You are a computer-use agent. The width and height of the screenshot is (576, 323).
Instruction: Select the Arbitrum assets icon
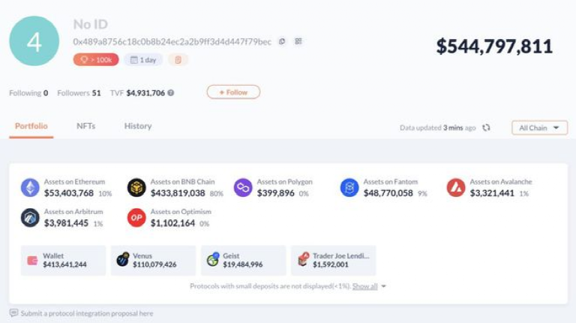pos(30,218)
